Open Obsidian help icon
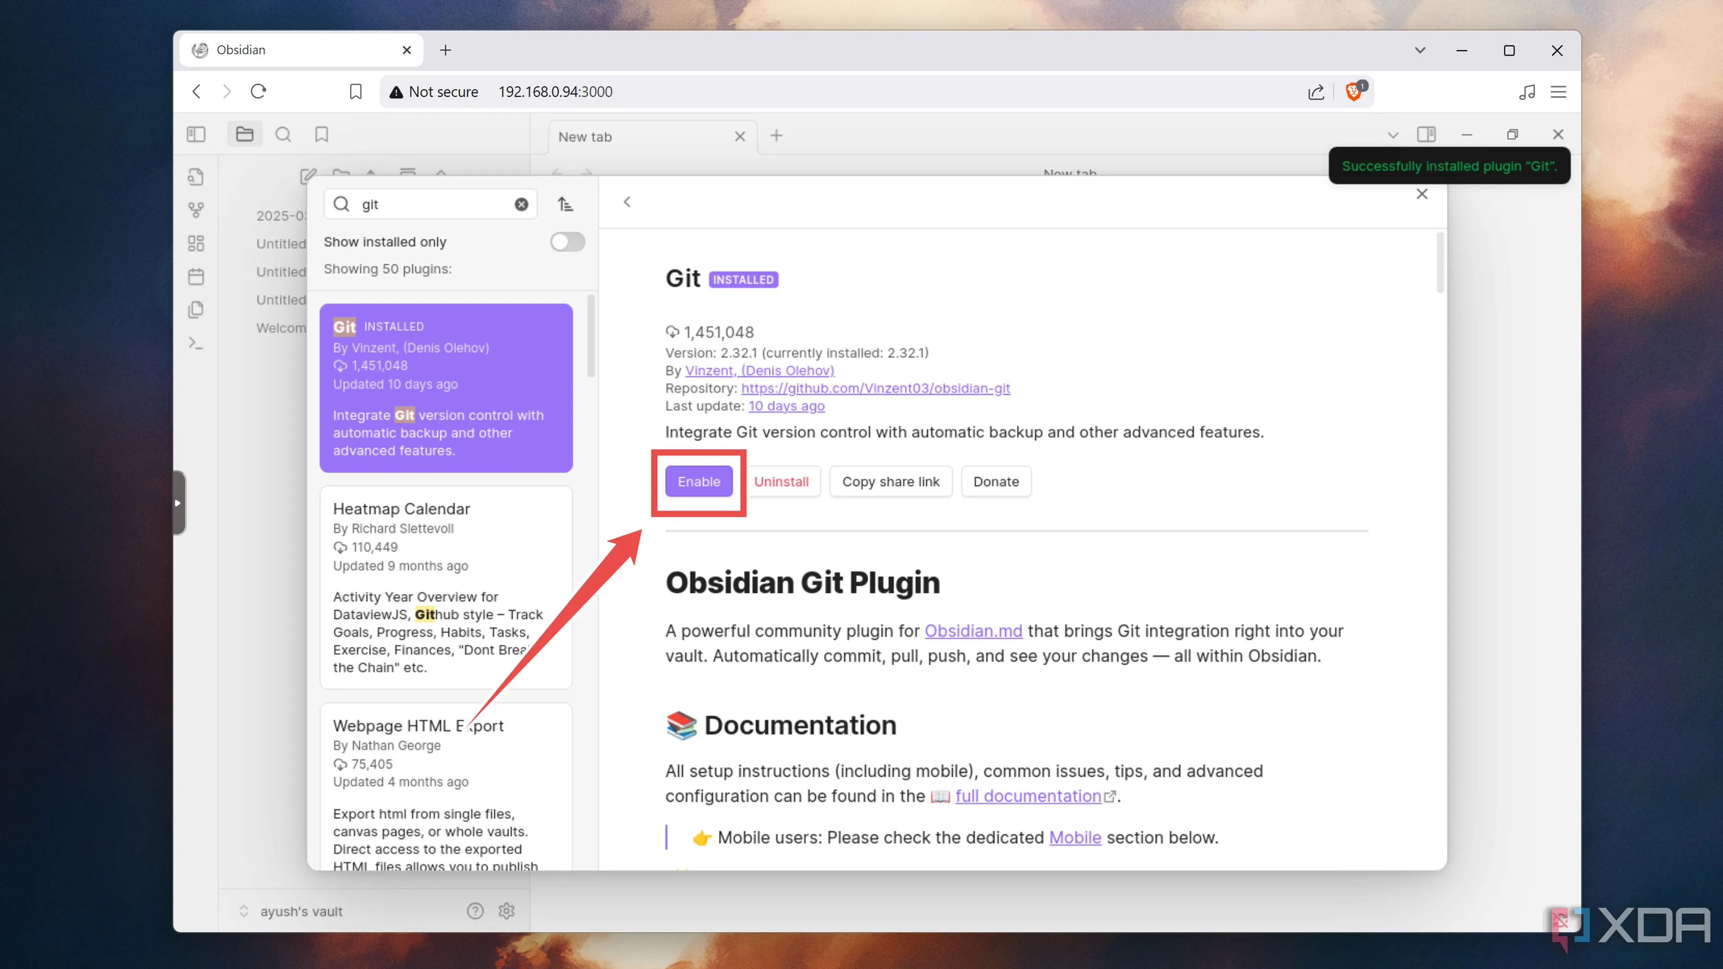1723x969 pixels. [475, 911]
